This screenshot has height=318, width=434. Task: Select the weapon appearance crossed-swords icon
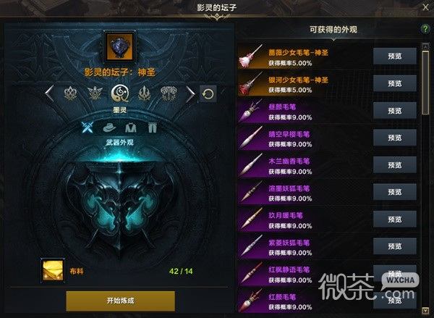tap(88, 127)
